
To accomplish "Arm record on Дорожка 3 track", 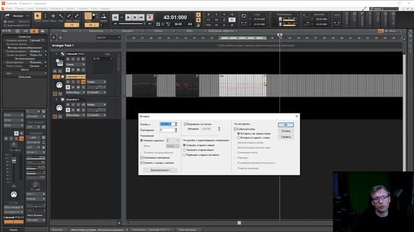I will [x=78, y=104].
